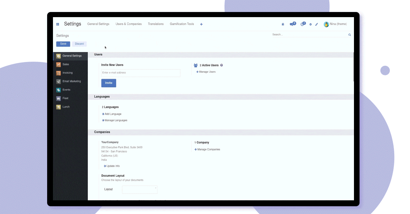Click the Manage Companies link
Image resolution: width=410 pixels, height=214 pixels.
click(207, 150)
